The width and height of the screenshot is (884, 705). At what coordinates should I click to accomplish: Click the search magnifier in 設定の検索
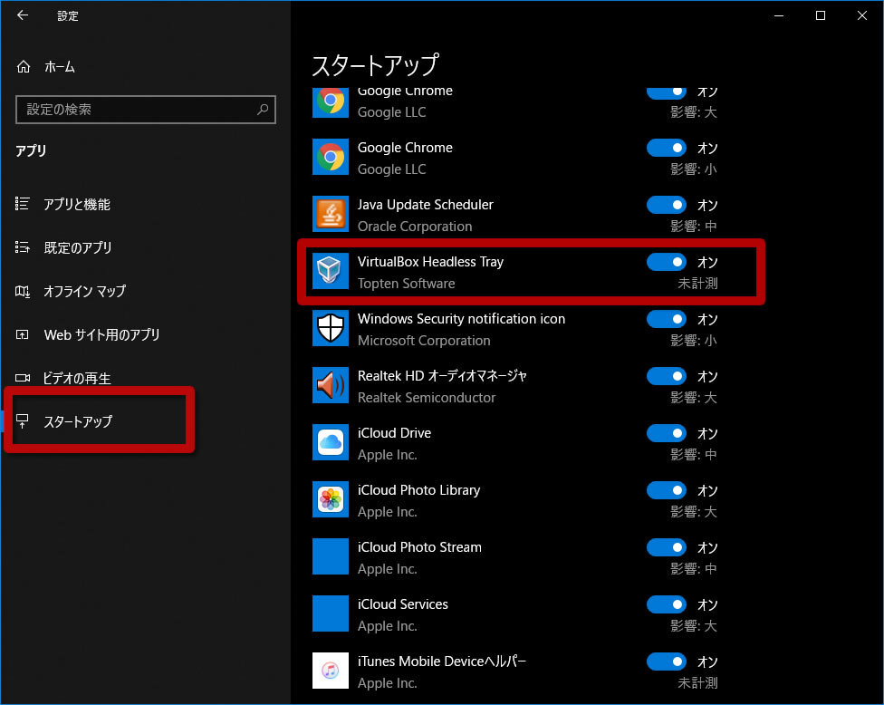[263, 109]
